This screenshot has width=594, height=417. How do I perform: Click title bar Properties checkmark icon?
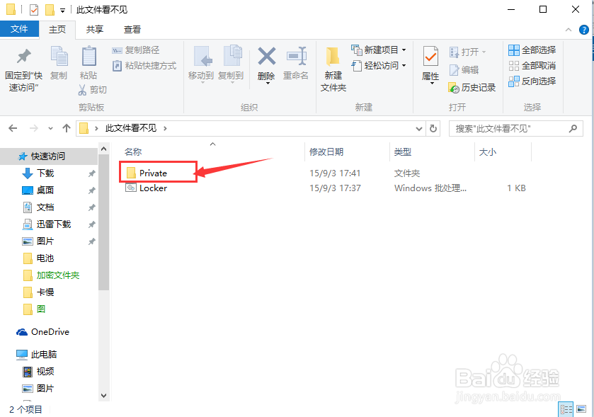click(x=34, y=10)
